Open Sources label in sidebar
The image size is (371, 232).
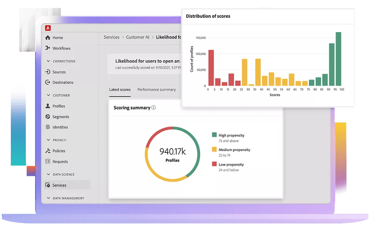(x=59, y=72)
